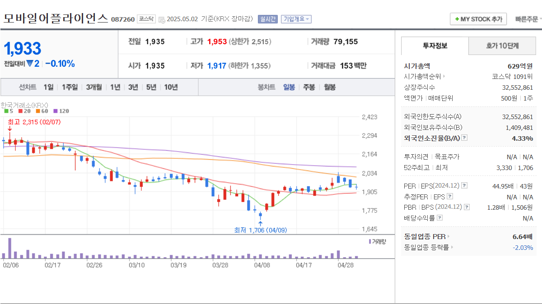
Task: Click the PBR BPS(2024.12) help icon
Action: 466,207
